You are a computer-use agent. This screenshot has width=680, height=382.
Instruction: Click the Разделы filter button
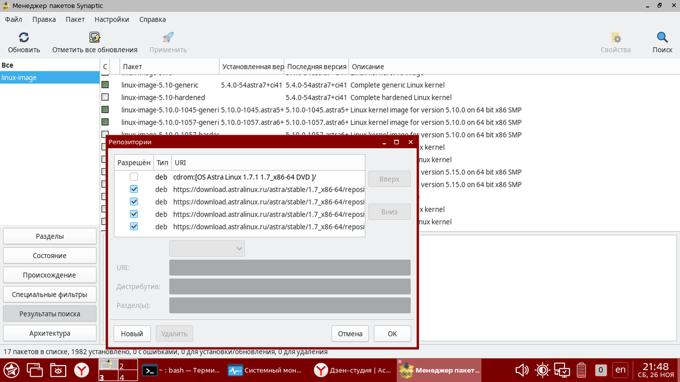(50, 236)
